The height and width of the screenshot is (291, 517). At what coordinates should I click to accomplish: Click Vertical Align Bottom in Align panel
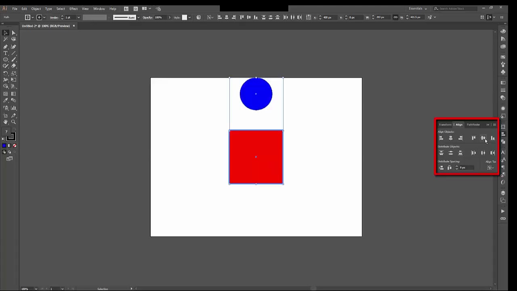pos(493,138)
